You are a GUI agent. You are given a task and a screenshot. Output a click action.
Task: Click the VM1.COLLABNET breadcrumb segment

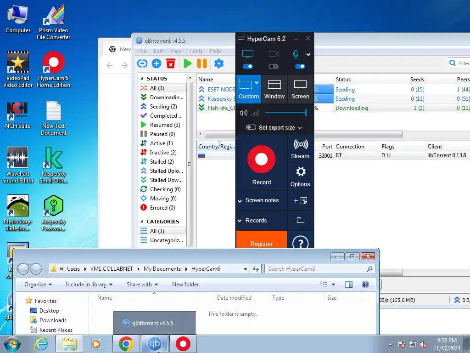click(x=112, y=269)
